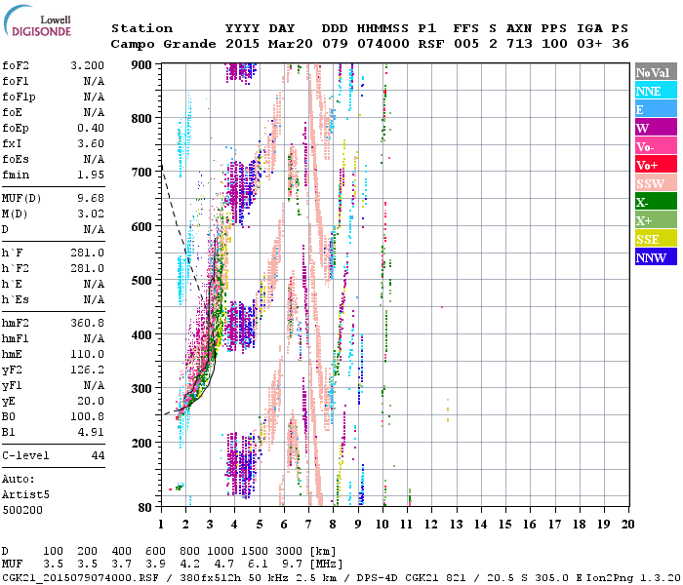683x585 pixels.
Task: Click the day number 079
Action: coord(335,44)
